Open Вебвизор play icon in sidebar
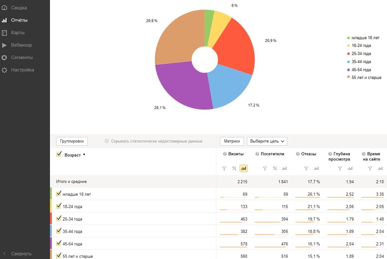Viewport: 387px width, 259px height. [x=5, y=45]
